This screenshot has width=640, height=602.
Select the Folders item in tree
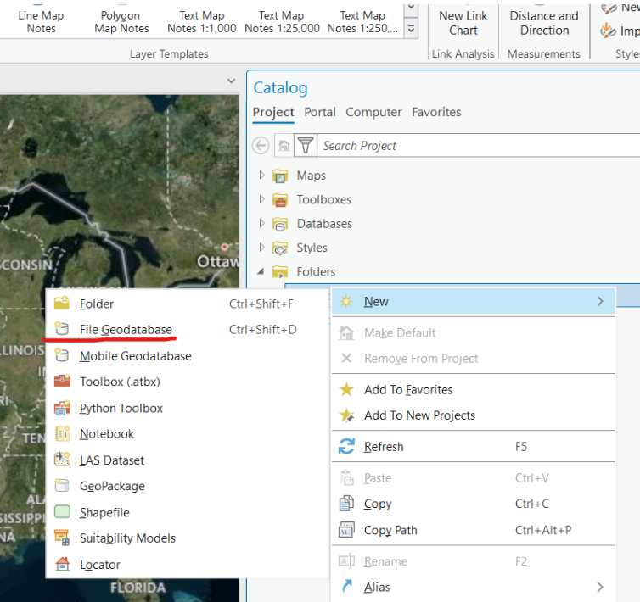[316, 271]
